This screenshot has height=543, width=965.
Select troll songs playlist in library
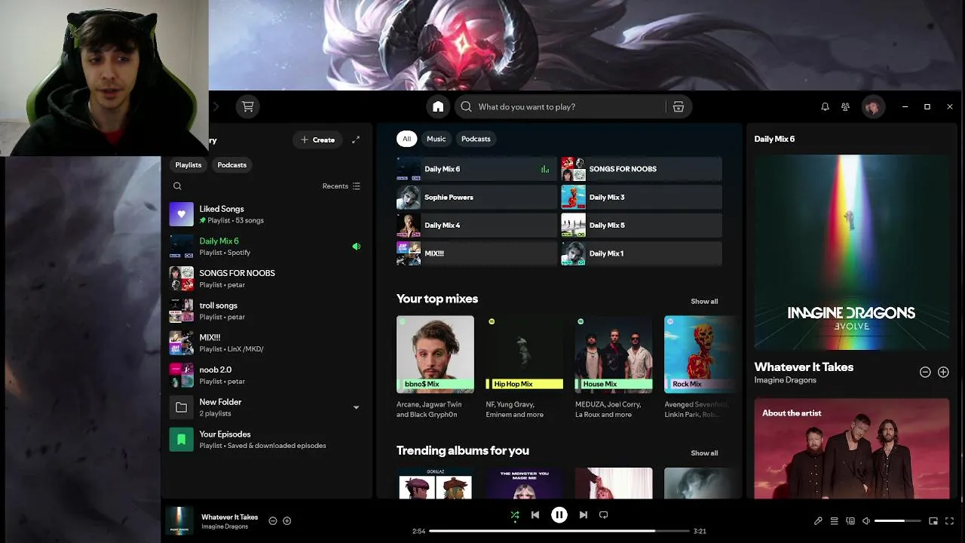[x=265, y=311]
